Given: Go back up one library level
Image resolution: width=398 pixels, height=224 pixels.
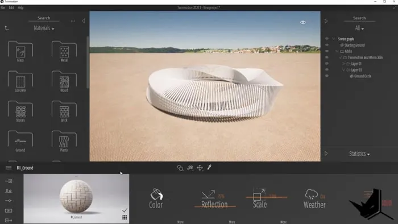Looking at the screenshot, I should 7,28.
